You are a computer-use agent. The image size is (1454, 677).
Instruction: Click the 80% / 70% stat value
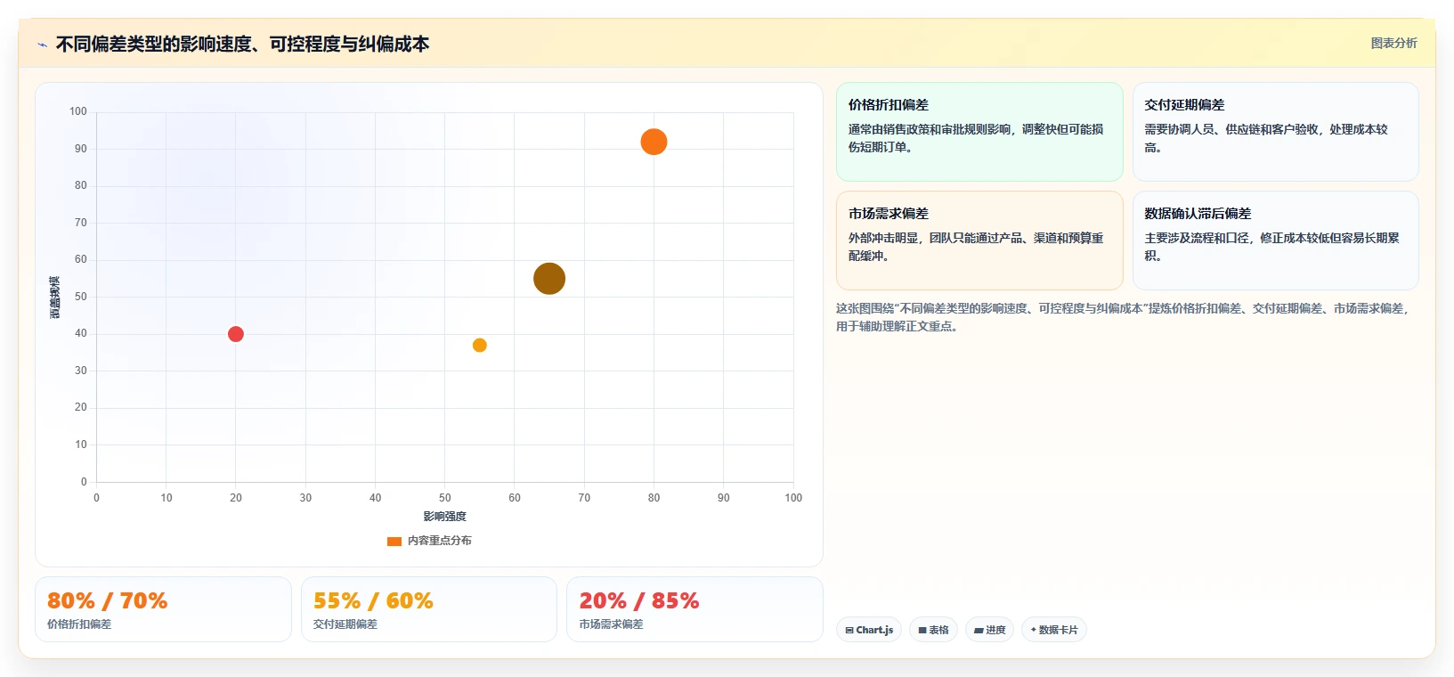pos(107,601)
